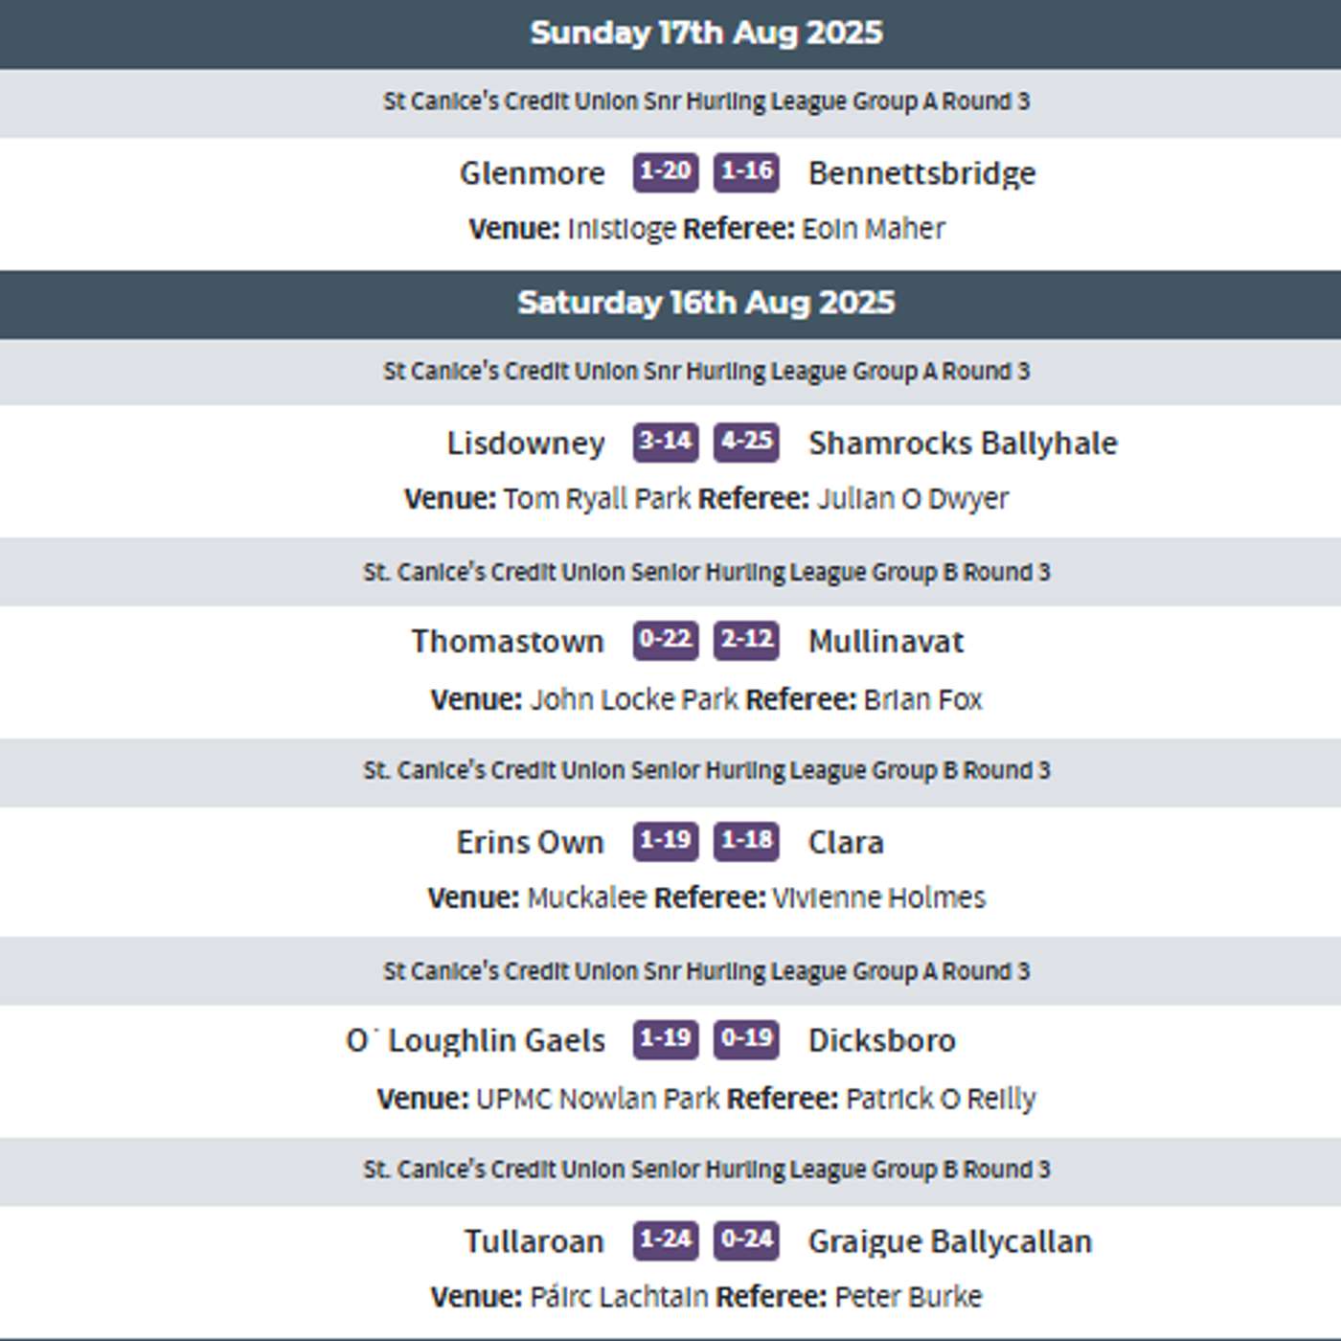Open the Graigue Ballycallan team link
1341x1341 pixels.
(950, 1242)
